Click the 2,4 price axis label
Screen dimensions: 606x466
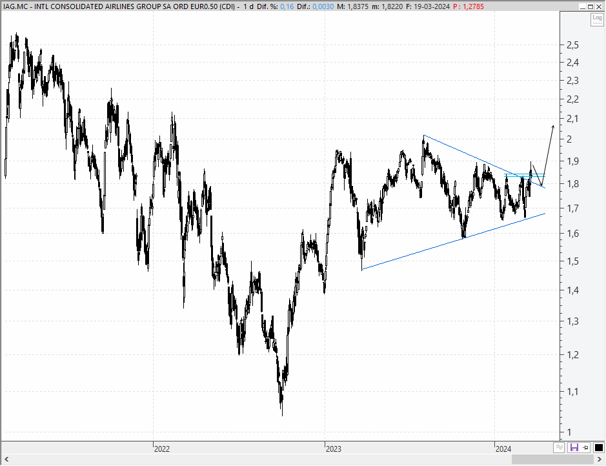click(572, 62)
